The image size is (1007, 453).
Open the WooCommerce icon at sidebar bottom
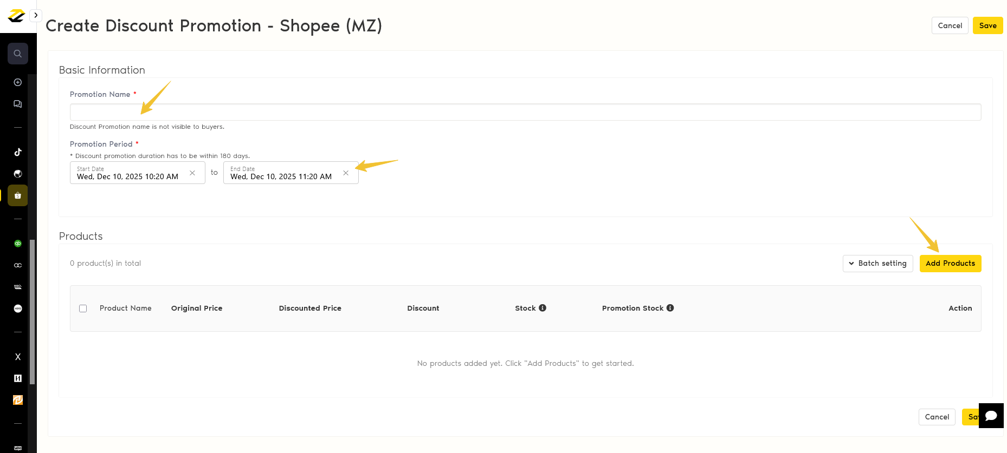[x=18, y=448]
